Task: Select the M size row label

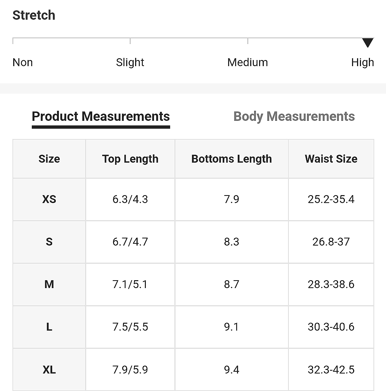Action: (49, 284)
